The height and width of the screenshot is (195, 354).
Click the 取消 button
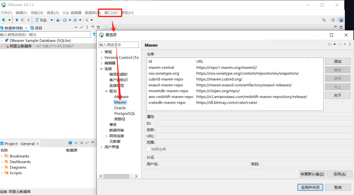[x=338, y=187]
